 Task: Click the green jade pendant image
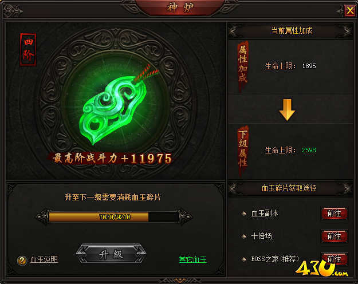pos(115,107)
